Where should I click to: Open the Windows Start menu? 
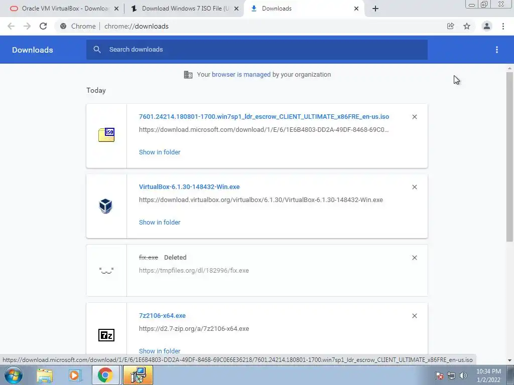pos(13,375)
